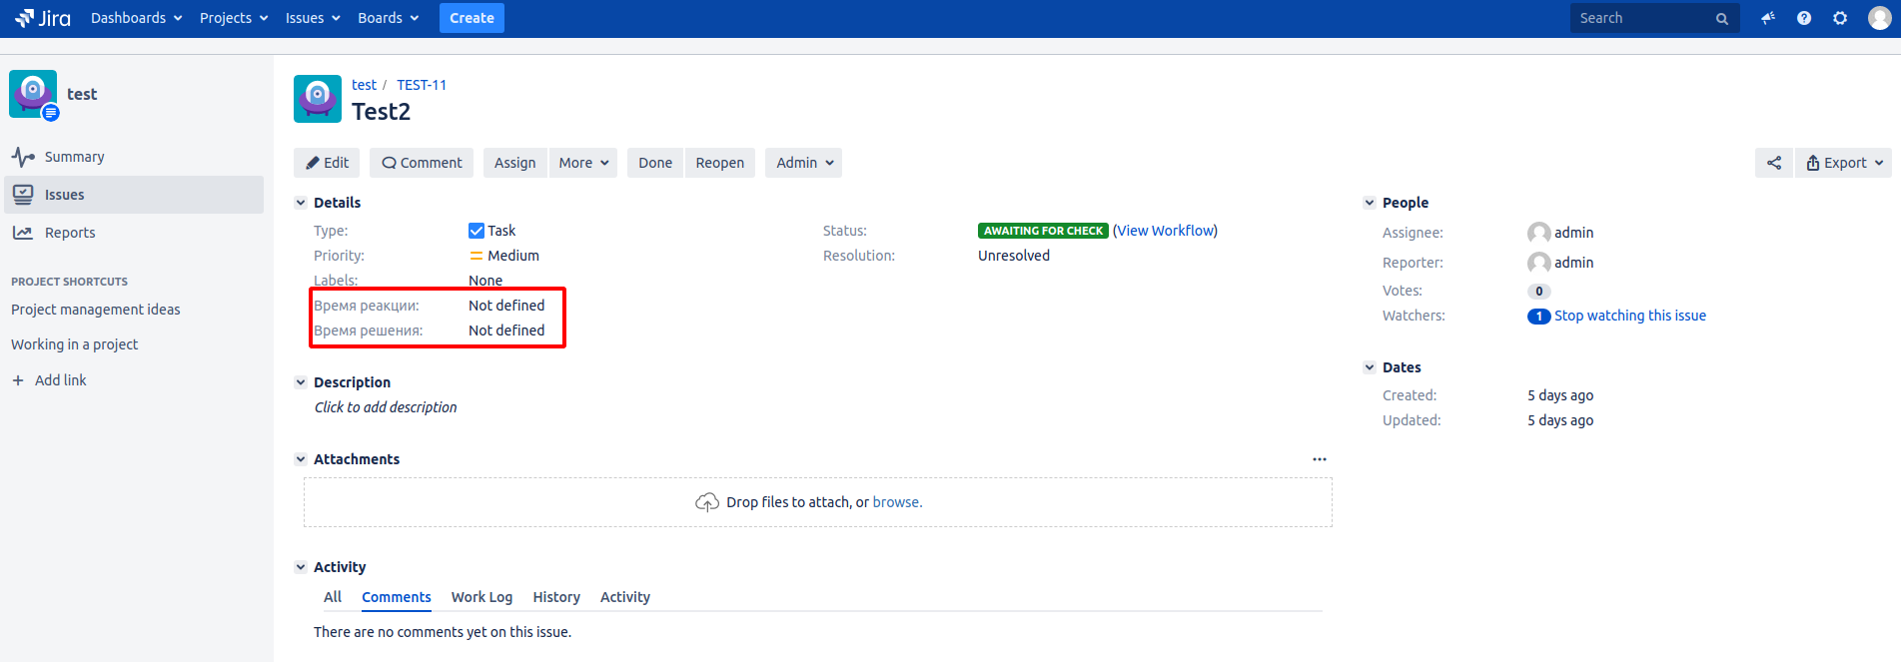
Task: Open the Projects dropdown menu
Action: [x=234, y=18]
